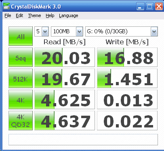
Task: Start the 512K random test
Action: pos(21,78)
